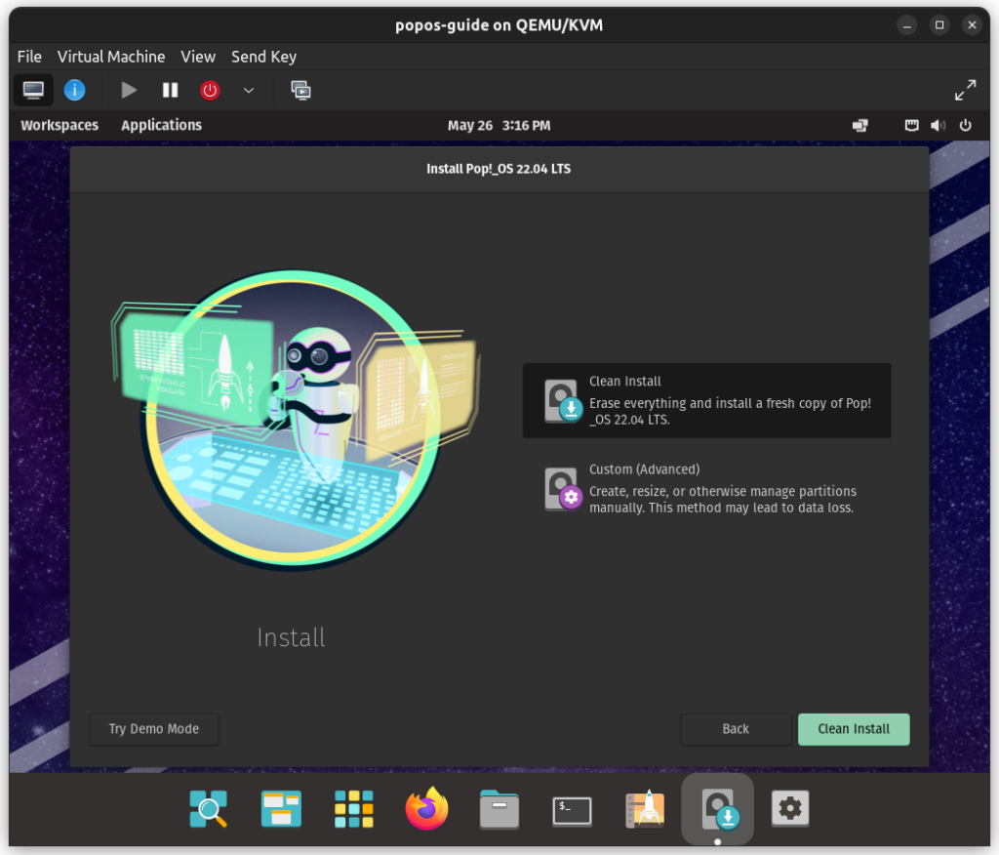
Task: Open the Send Key menu
Action: (263, 57)
